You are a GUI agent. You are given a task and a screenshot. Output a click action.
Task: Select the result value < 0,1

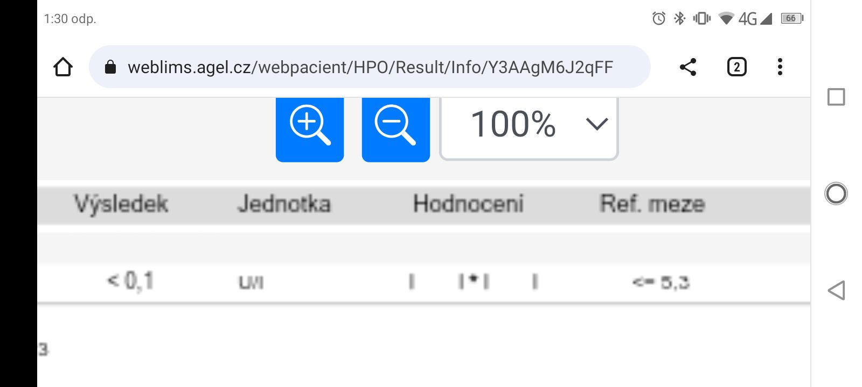tap(130, 281)
